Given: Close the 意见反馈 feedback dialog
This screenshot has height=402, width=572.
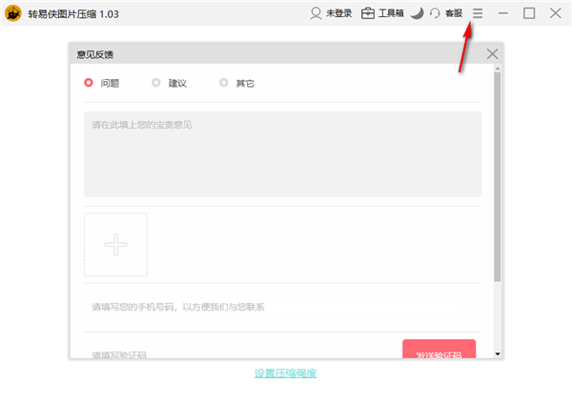Looking at the screenshot, I should 492,54.
